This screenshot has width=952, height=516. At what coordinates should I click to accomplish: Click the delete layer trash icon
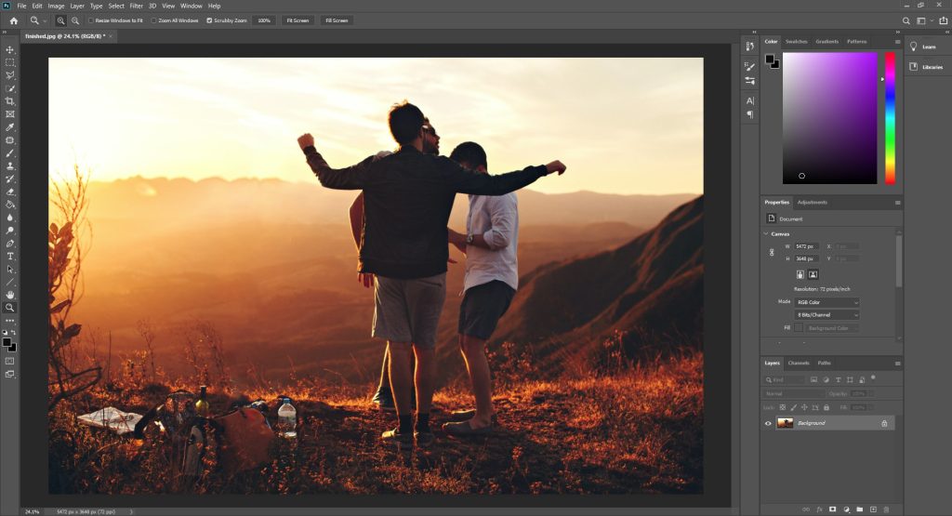[x=886, y=509]
